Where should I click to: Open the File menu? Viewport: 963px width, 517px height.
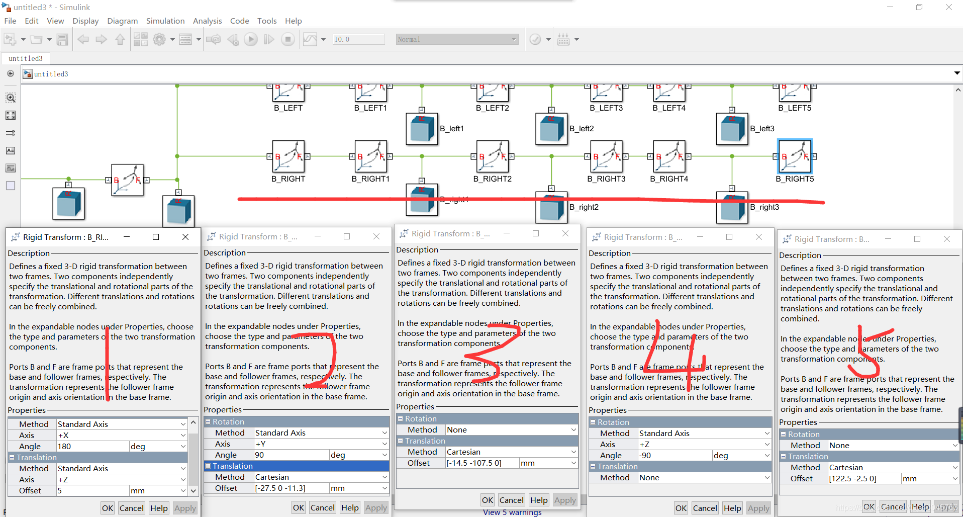10,21
